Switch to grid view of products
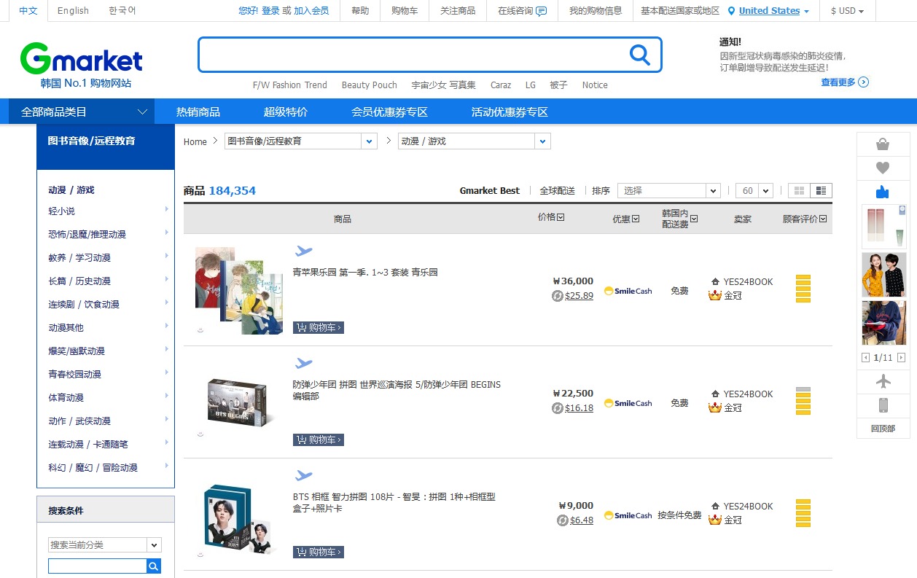The width and height of the screenshot is (917, 578). click(x=800, y=191)
